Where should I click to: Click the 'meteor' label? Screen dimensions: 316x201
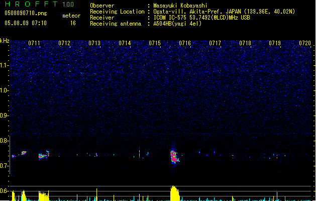coord(71,16)
